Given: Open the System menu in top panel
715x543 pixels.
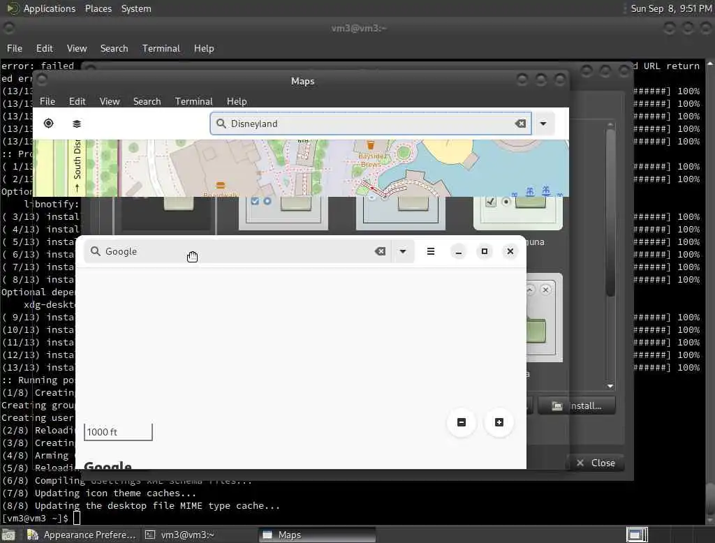Looking at the screenshot, I should [x=136, y=8].
